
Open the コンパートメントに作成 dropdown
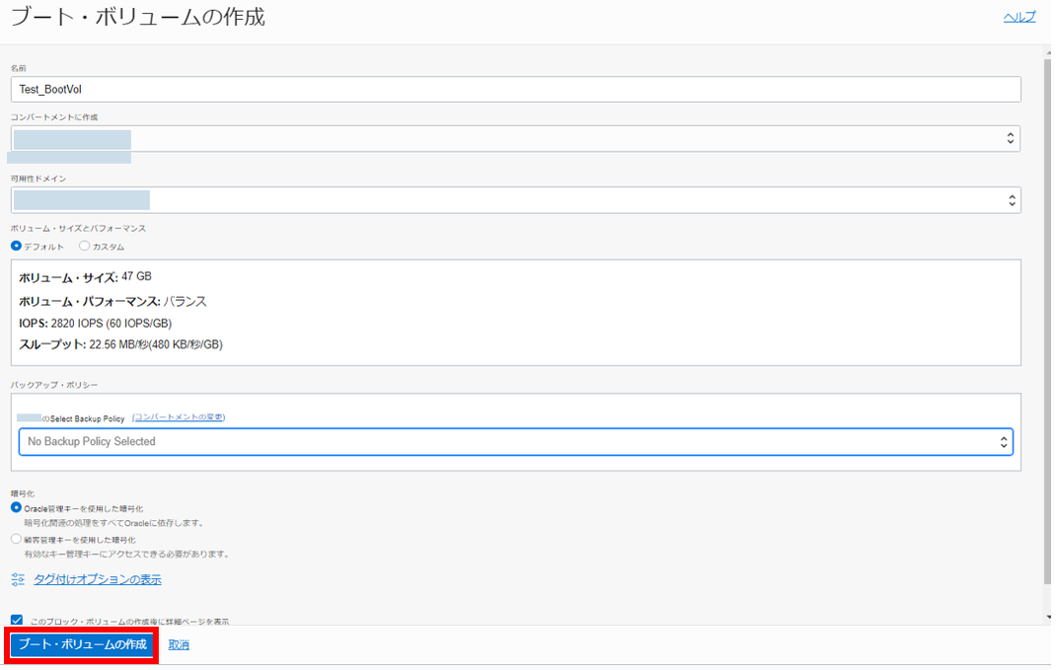click(x=516, y=139)
